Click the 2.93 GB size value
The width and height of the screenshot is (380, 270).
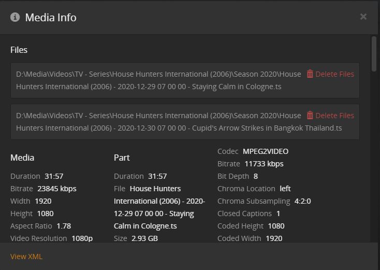(x=144, y=238)
